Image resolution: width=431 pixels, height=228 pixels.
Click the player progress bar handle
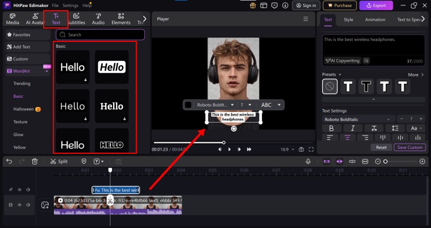224,142
